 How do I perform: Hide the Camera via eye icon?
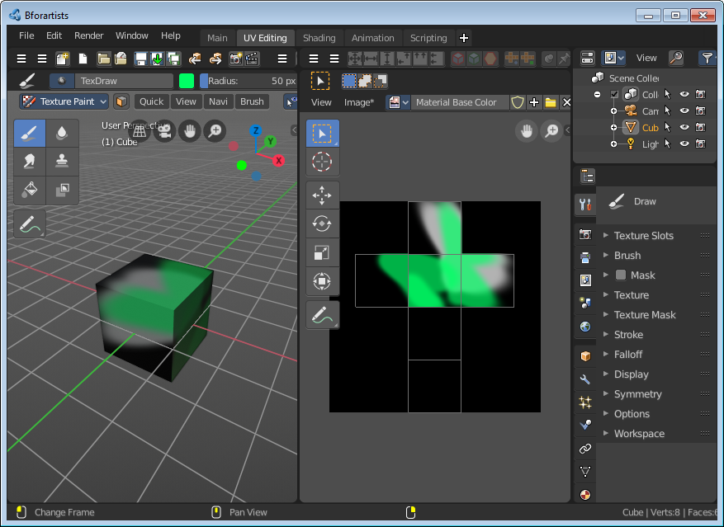(x=684, y=111)
